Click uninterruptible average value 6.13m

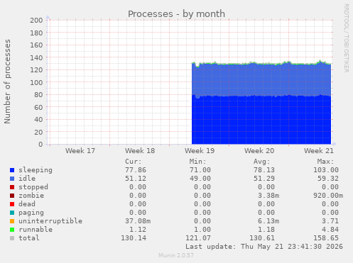point(268,221)
